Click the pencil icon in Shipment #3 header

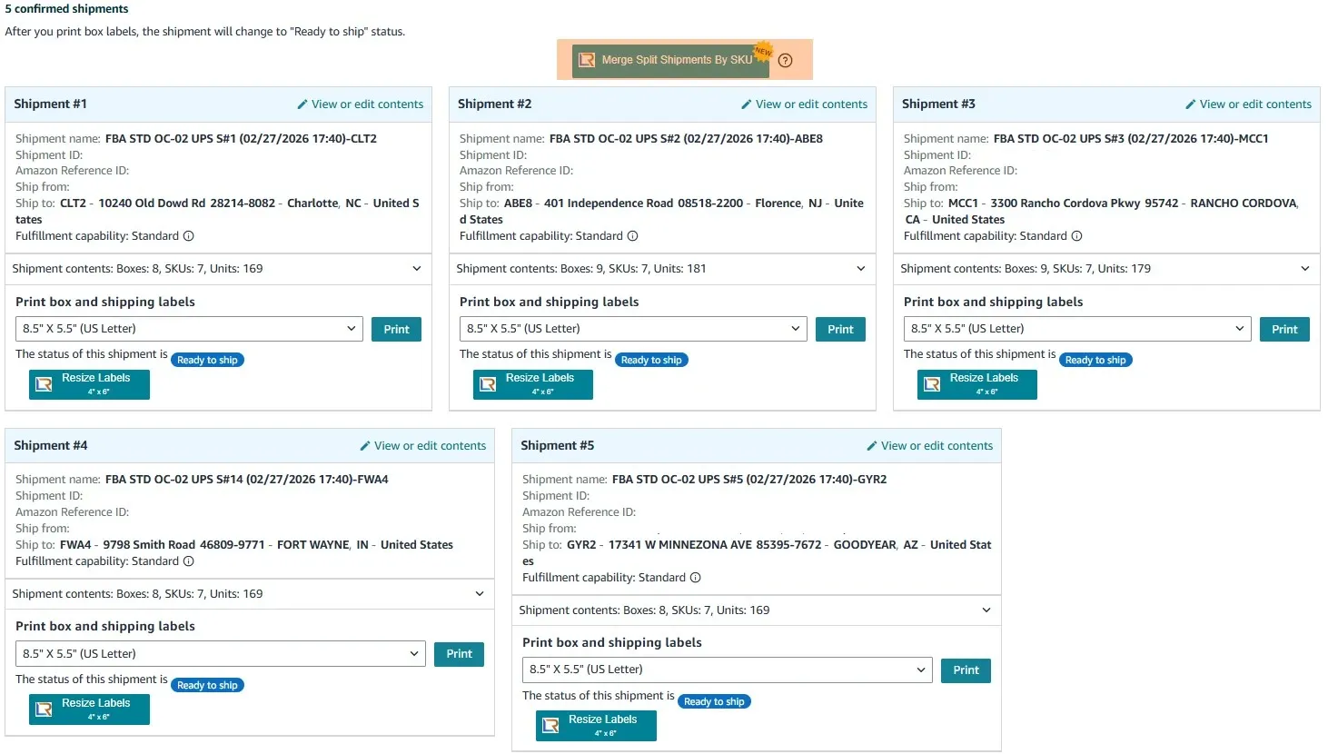[1191, 104]
